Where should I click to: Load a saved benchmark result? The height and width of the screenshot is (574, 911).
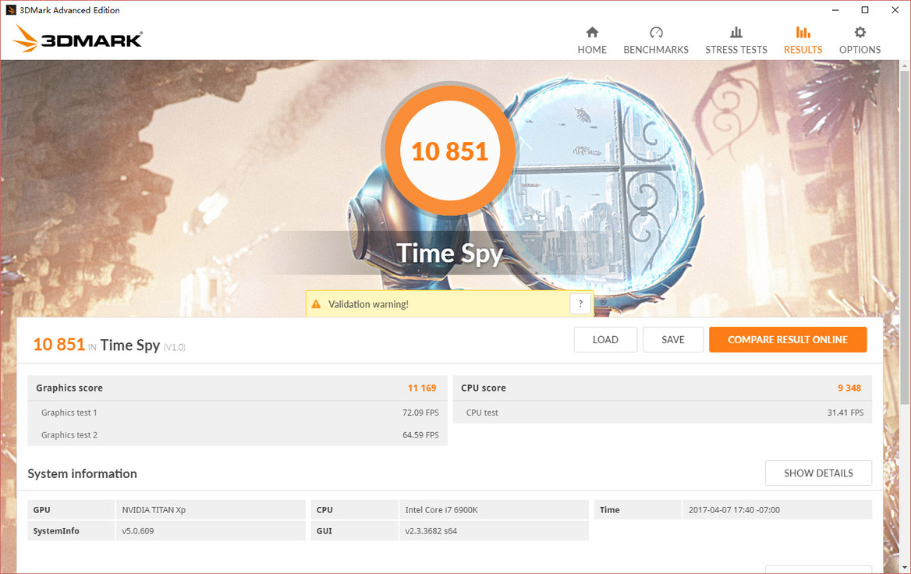pyautogui.click(x=605, y=340)
